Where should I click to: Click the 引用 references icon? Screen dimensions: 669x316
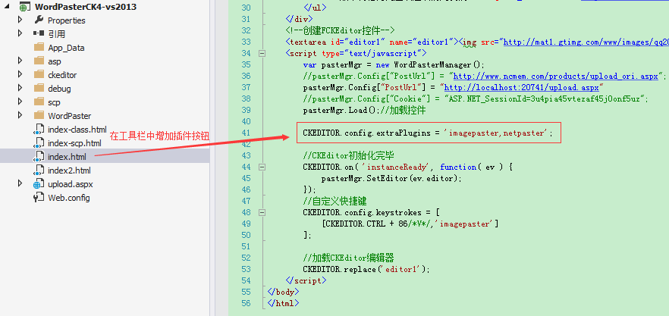39,33
